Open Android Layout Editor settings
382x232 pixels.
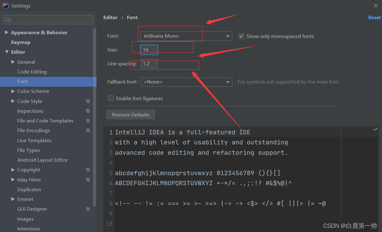click(42, 160)
